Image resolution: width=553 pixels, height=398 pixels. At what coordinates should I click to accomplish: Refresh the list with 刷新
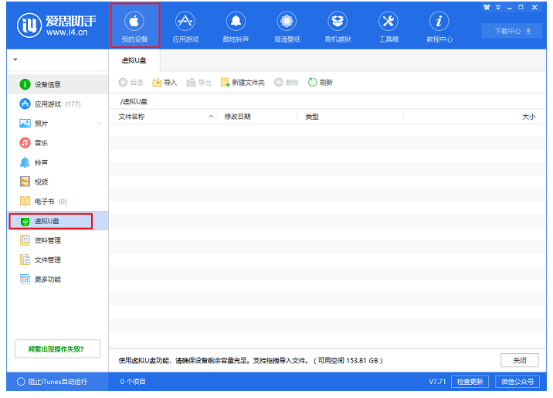pos(320,83)
